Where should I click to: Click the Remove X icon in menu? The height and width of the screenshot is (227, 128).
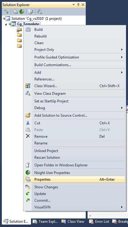(x=28, y=136)
